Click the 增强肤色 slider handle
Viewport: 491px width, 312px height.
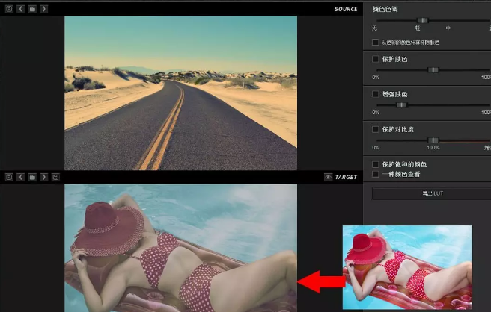[401, 105]
